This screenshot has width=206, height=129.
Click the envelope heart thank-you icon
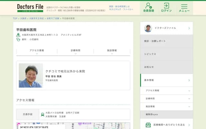click(x=148, y=125)
